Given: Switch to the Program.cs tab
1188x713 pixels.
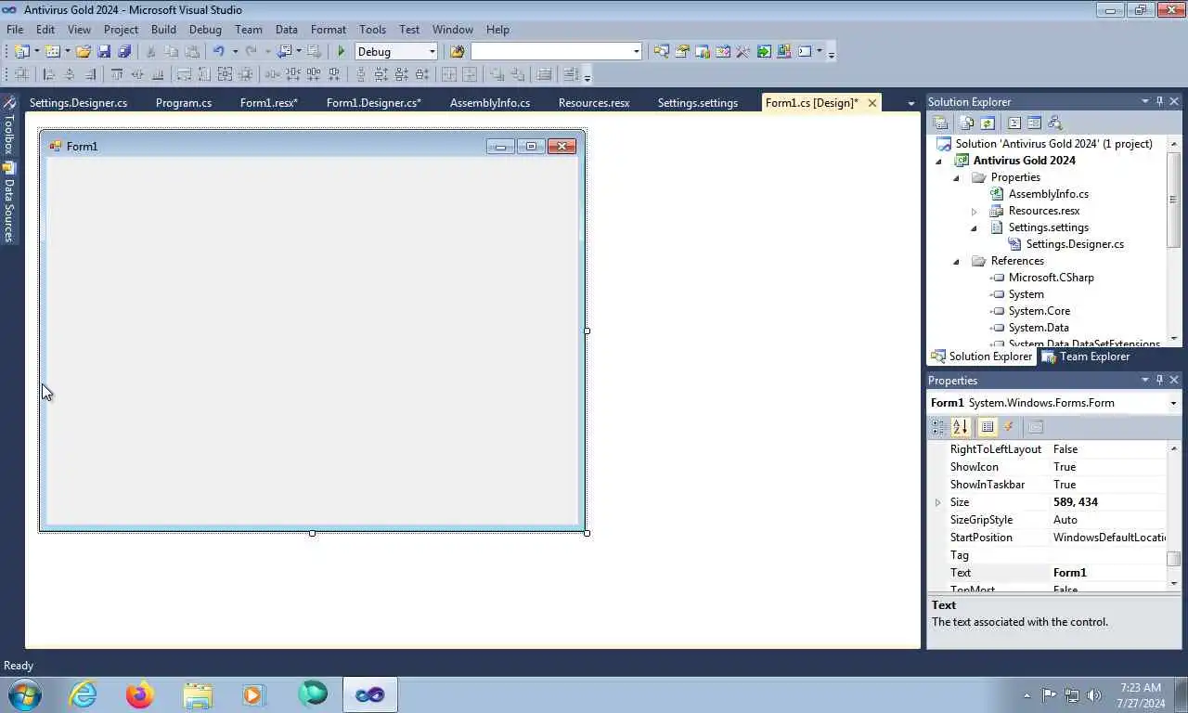Looking at the screenshot, I should tap(184, 103).
